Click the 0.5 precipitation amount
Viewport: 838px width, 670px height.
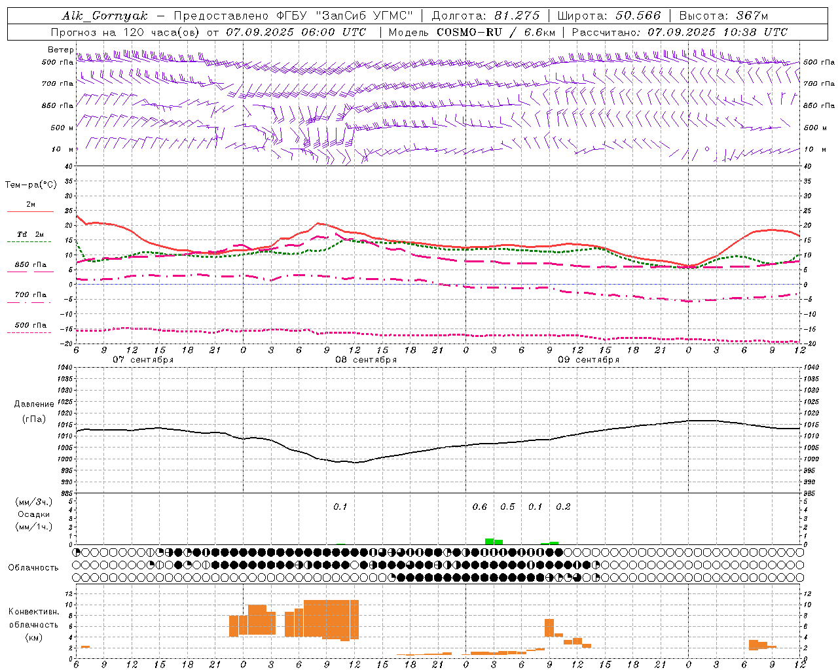point(507,506)
